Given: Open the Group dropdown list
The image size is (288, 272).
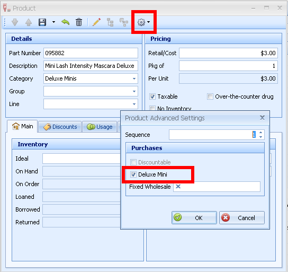Looking at the screenshot, I should click(x=134, y=91).
